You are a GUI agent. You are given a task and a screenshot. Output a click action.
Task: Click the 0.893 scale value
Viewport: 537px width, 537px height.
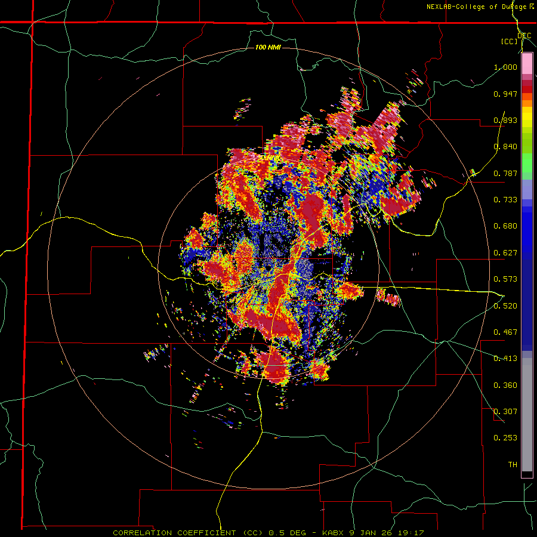[505, 120]
